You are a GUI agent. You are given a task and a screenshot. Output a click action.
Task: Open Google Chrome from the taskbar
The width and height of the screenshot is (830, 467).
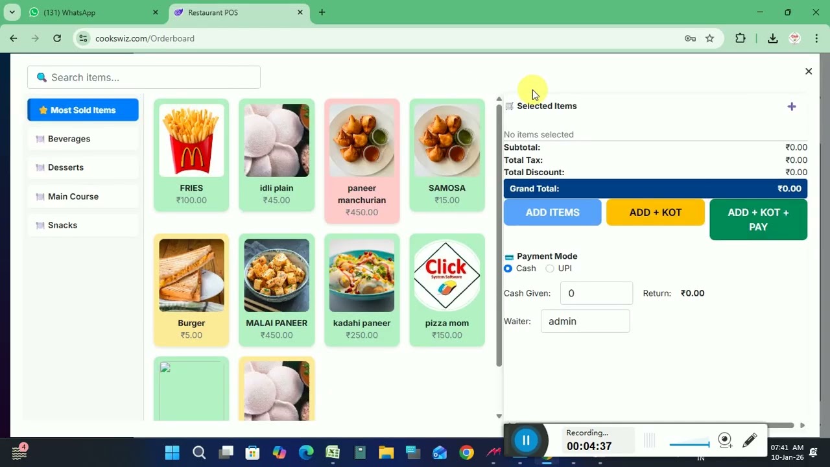(x=467, y=453)
